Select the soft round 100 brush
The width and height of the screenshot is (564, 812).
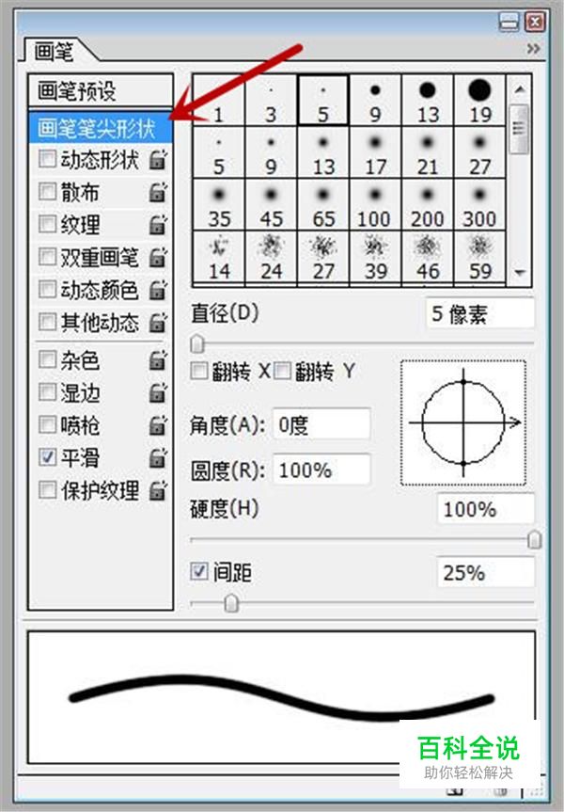pos(376,205)
